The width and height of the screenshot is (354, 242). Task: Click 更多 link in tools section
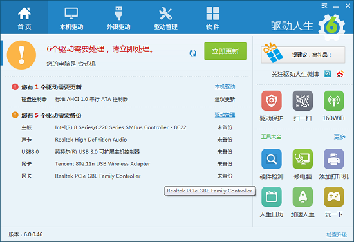click(340, 136)
